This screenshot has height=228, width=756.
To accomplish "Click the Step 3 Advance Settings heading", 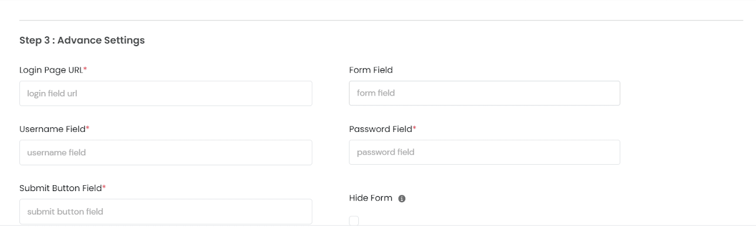I will 82,40.
